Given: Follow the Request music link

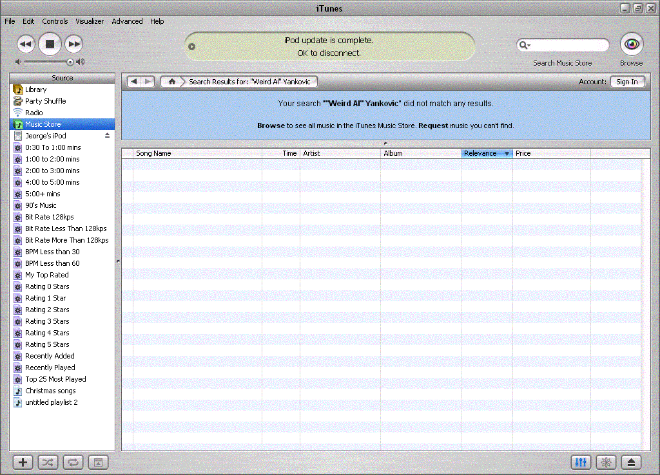Looking at the screenshot, I should [x=433, y=126].
